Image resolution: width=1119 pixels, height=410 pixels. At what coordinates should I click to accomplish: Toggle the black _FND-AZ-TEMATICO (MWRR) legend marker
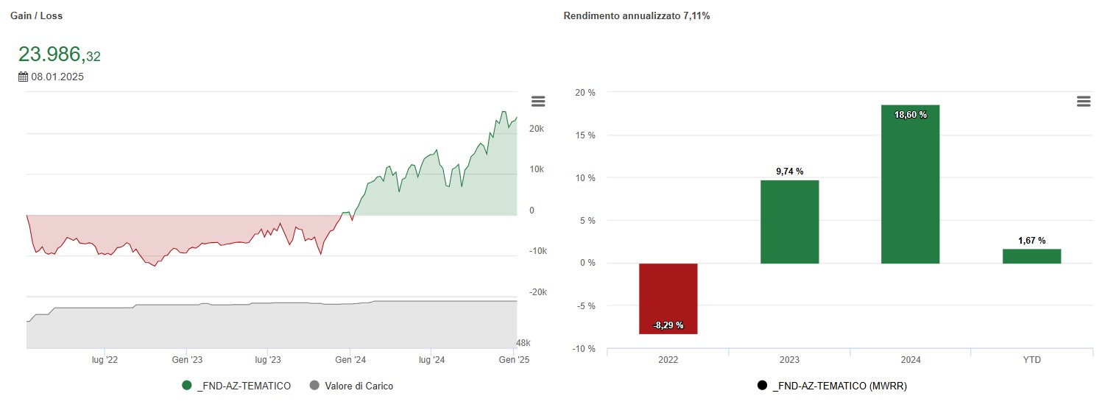pos(762,385)
